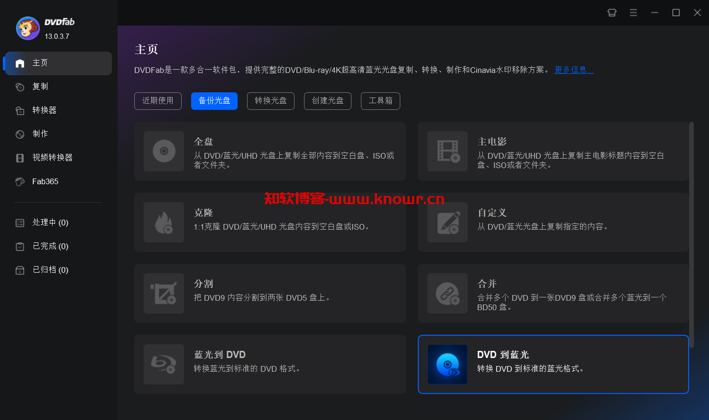The height and width of the screenshot is (420, 709).
Task: Open 转换器 module in sidebar
Action: click(58, 111)
